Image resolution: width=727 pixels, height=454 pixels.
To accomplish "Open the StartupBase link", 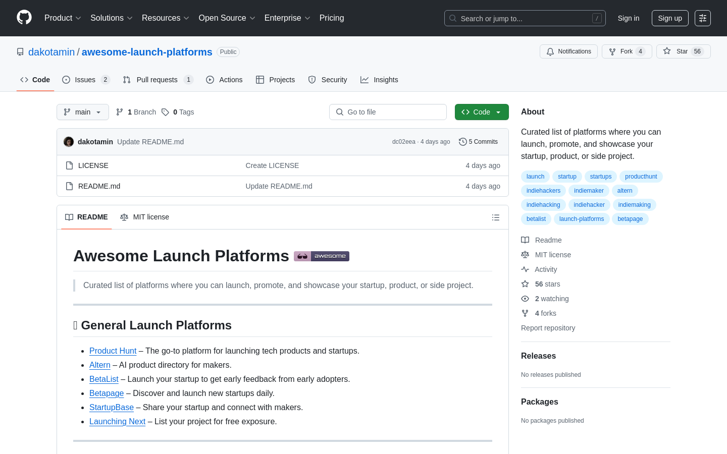I will tap(112, 407).
